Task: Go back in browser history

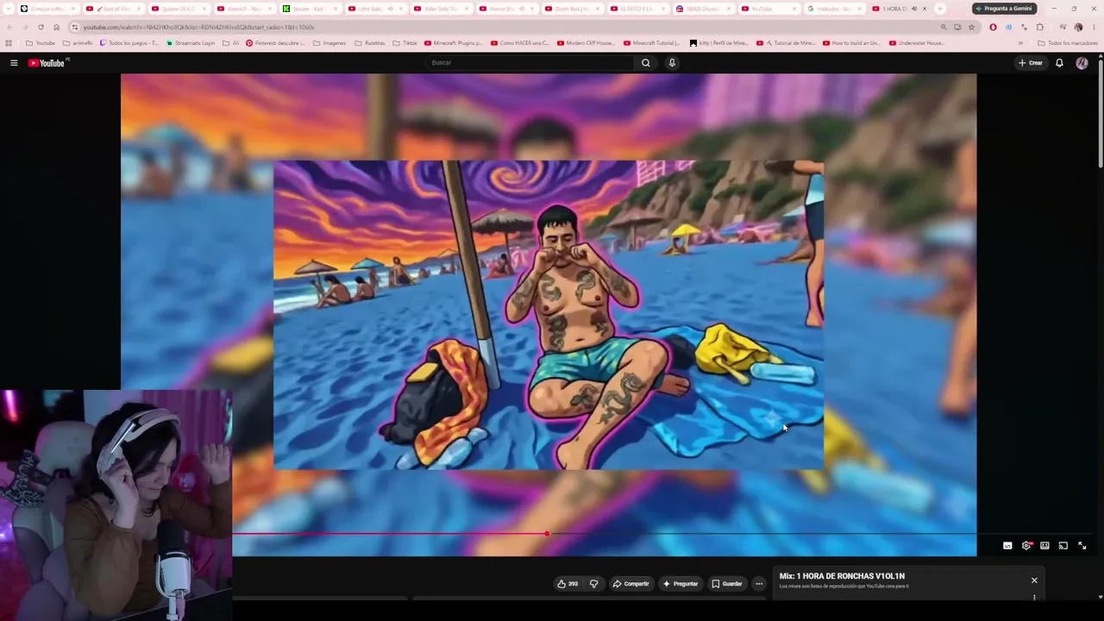Action: pos(9,27)
